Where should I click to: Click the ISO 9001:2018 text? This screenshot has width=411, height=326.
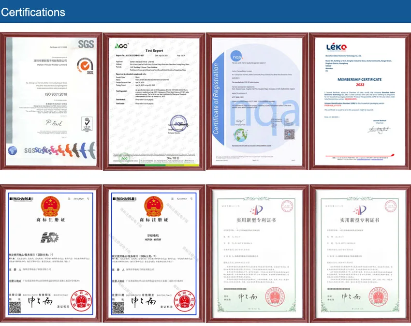pos(56,94)
